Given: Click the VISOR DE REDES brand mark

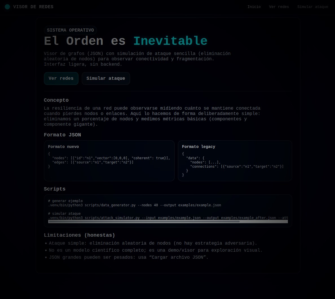Looking at the screenshot, I should pyautogui.click(x=33, y=7).
